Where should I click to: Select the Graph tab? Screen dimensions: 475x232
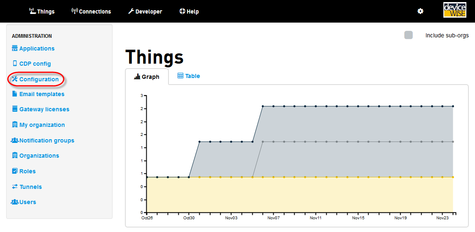(147, 77)
